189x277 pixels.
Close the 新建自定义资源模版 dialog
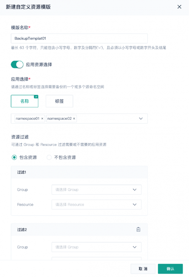[179, 7]
